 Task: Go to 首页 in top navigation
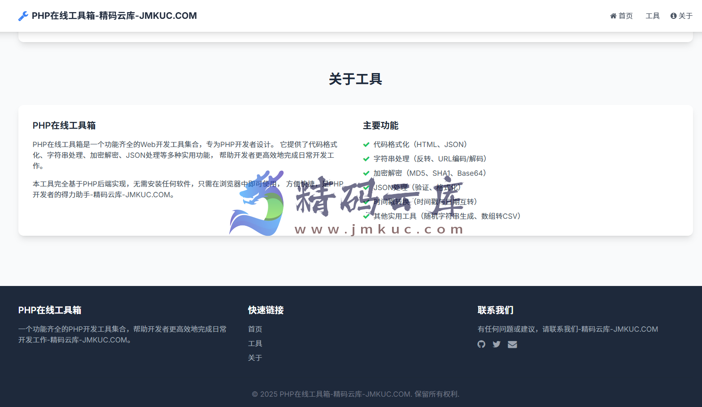click(x=621, y=16)
